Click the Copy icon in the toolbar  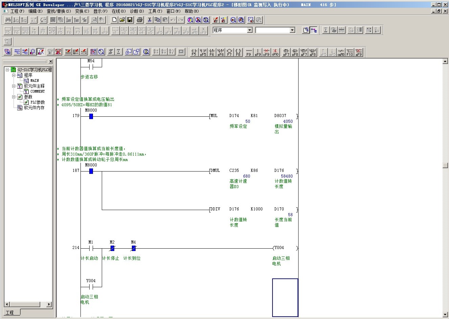tap(157, 20)
